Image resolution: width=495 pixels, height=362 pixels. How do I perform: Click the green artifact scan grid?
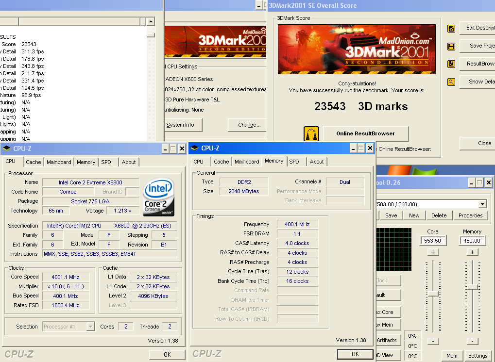coord(393,249)
